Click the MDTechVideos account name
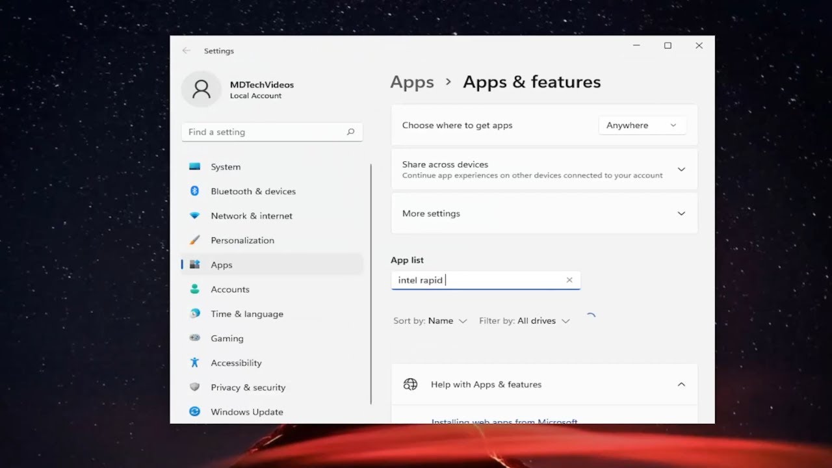Viewport: 832px width, 468px height. pos(262,84)
